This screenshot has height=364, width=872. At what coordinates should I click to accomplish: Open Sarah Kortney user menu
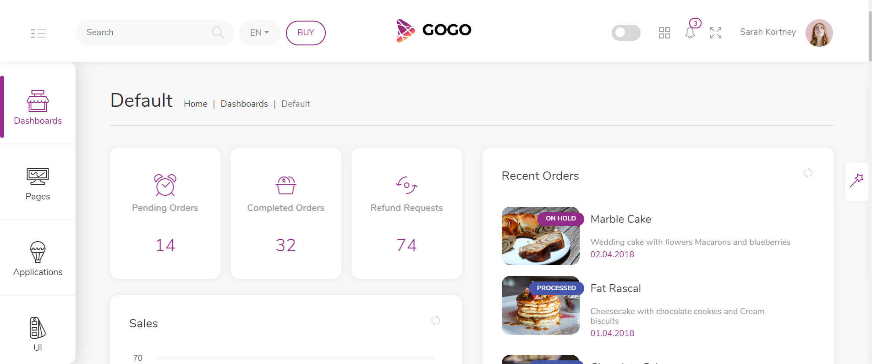click(768, 32)
